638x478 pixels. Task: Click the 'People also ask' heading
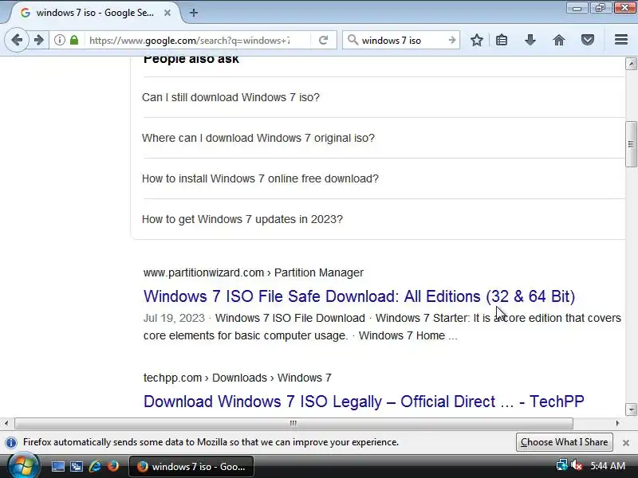coord(191,60)
